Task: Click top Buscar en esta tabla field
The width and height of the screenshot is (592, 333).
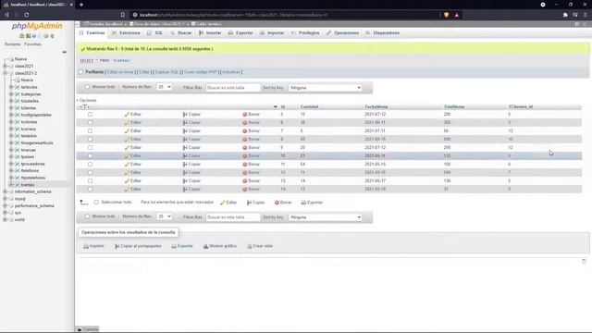Action: point(233,88)
